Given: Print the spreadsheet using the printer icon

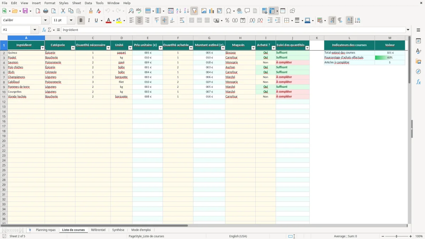Looking at the screenshot, I should (x=46, y=11).
